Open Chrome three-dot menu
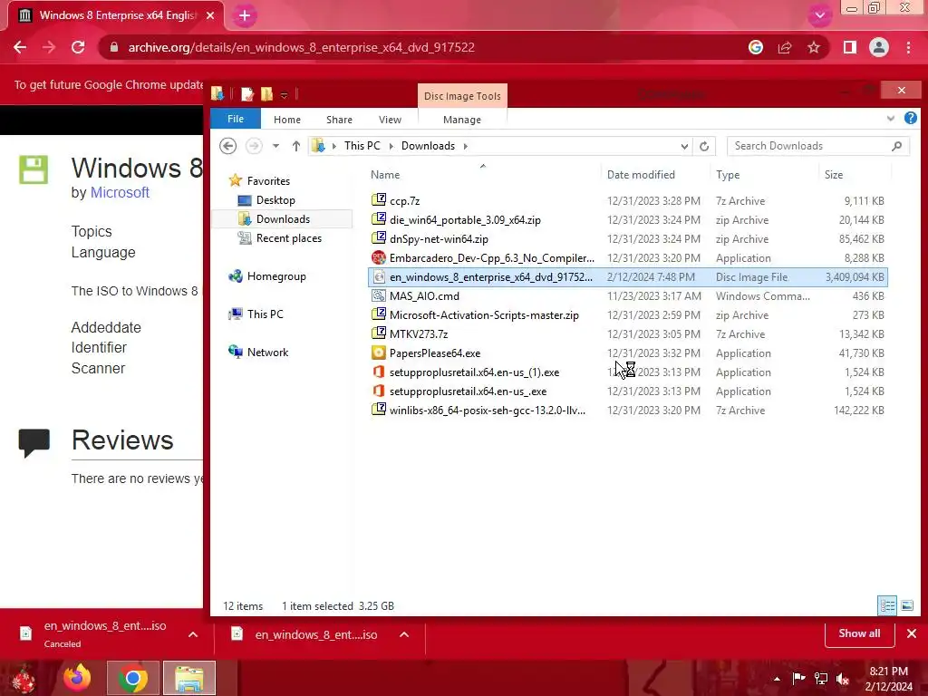The width and height of the screenshot is (928, 696). coord(908,47)
